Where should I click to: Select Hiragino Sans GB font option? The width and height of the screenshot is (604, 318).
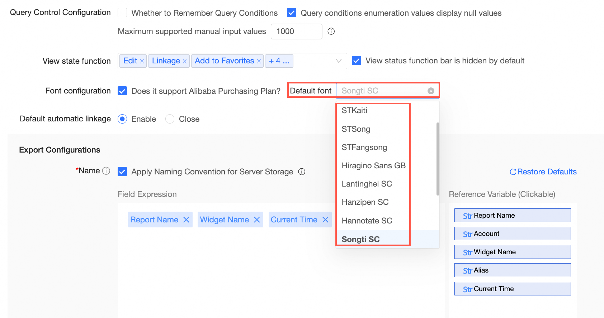pyautogui.click(x=373, y=165)
